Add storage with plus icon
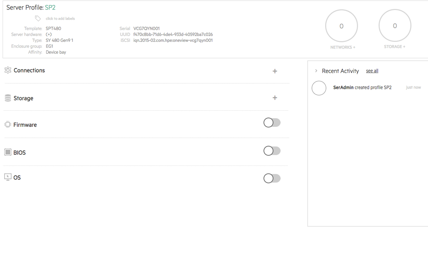 (275, 98)
